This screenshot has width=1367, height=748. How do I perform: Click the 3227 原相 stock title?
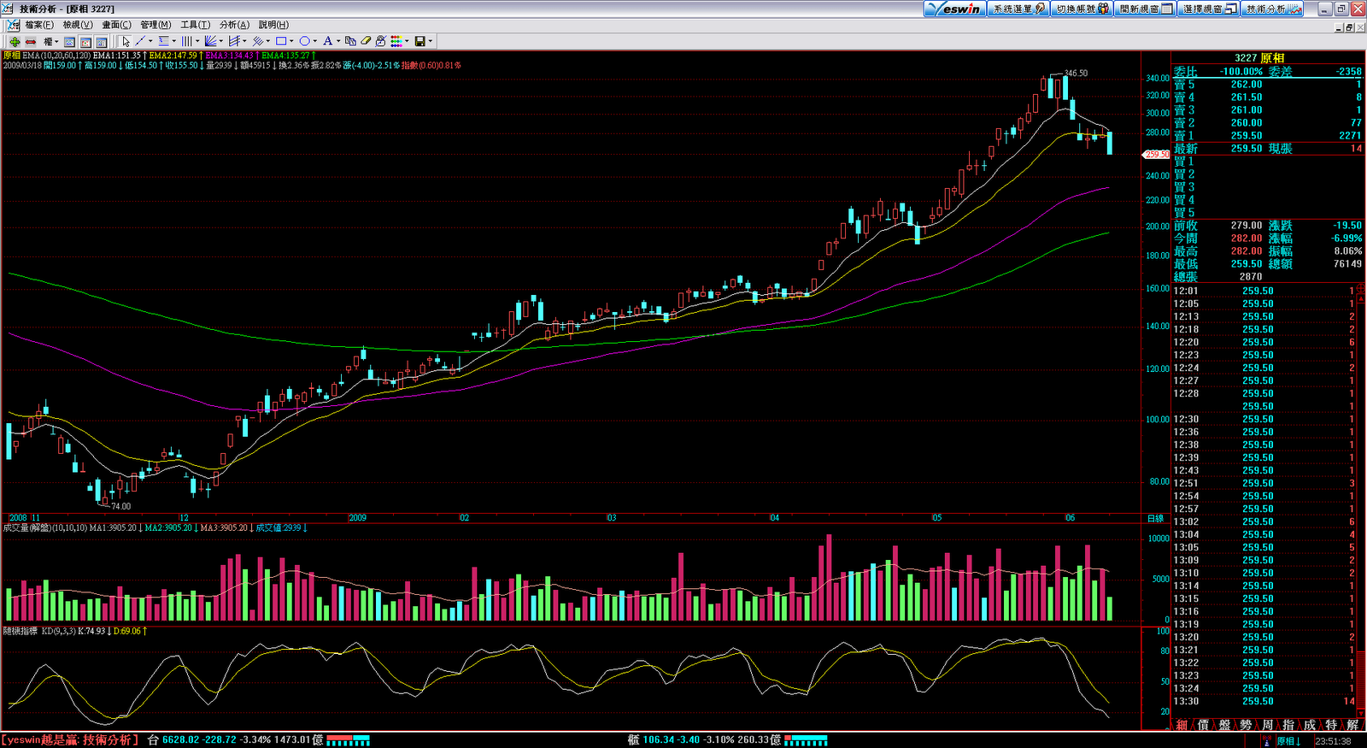[x=1258, y=58]
